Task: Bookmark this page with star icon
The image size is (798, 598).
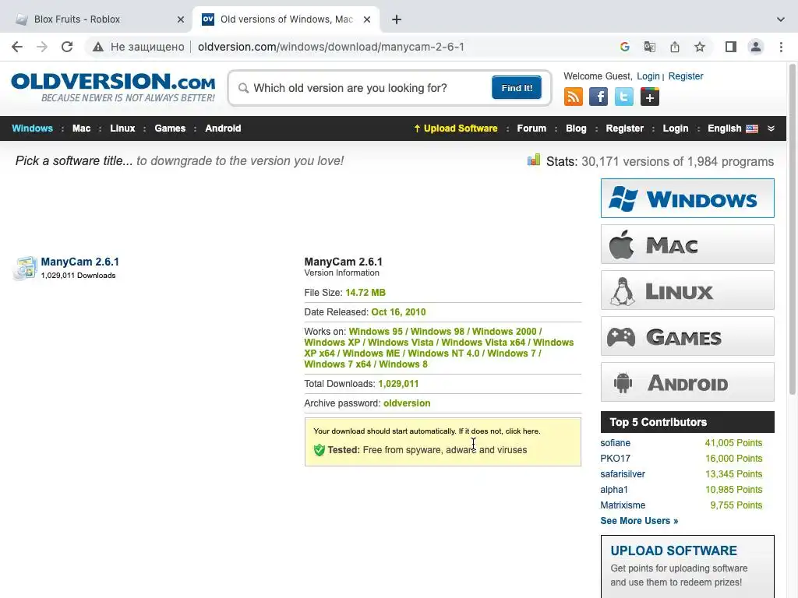Action: 700,47
